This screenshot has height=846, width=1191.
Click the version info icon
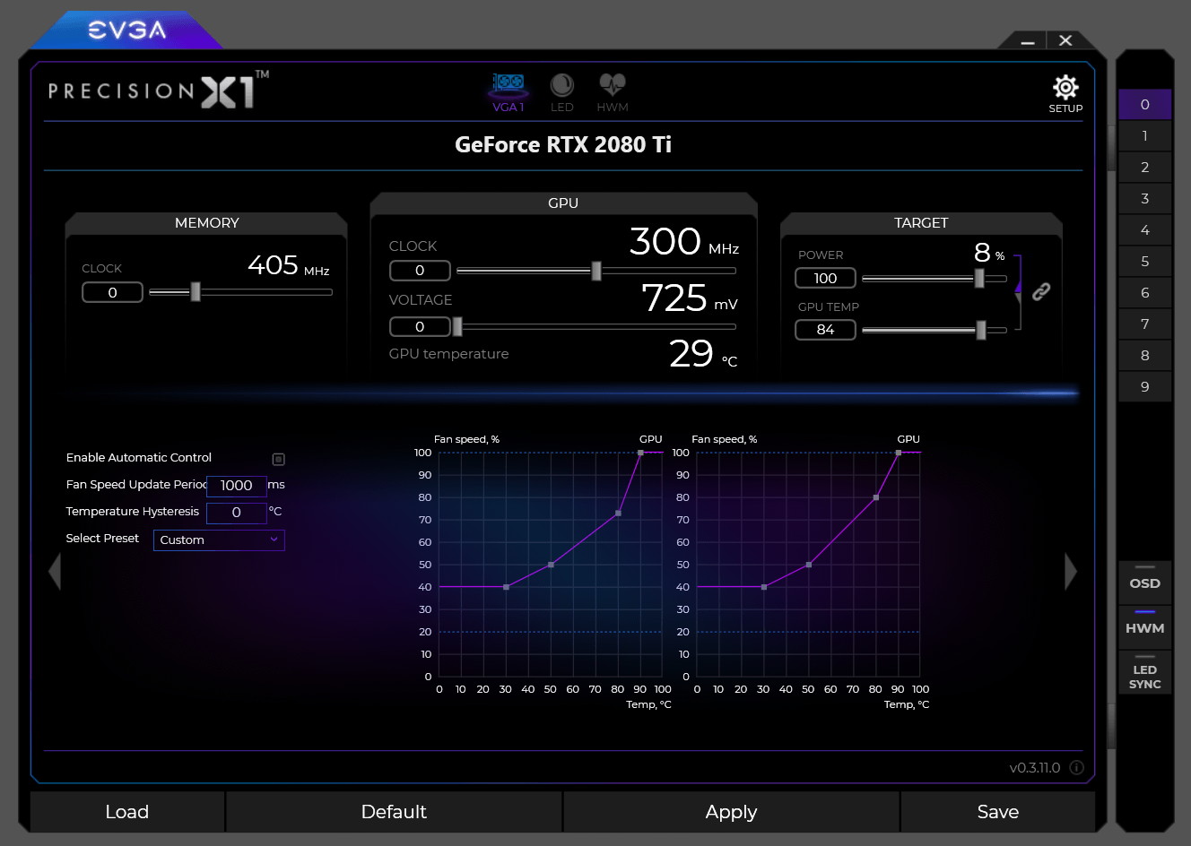tap(1076, 768)
